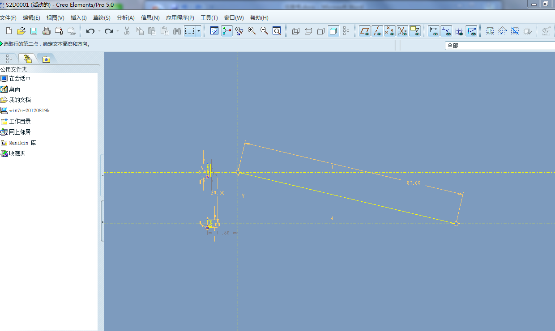Image resolution: width=555 pixels, height=331 pixels.
Task: Toggle sketch constraints display
Action: click(x=446, y=31)
